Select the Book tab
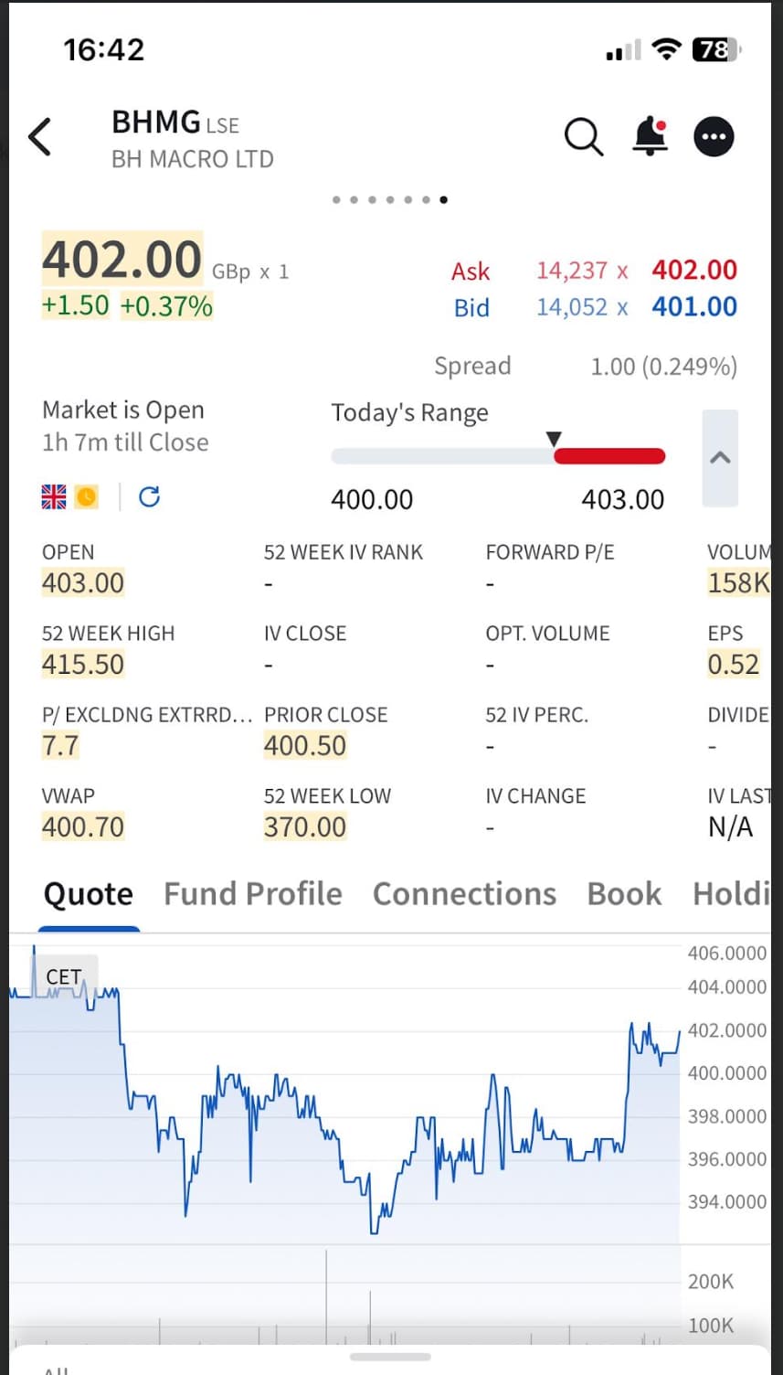The image size is (783, 1375). [624, 893]
